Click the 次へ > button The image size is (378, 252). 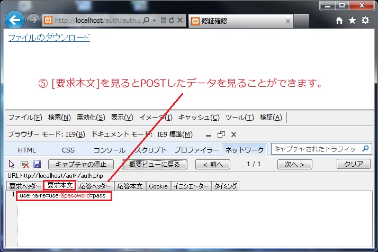(294, 165)
